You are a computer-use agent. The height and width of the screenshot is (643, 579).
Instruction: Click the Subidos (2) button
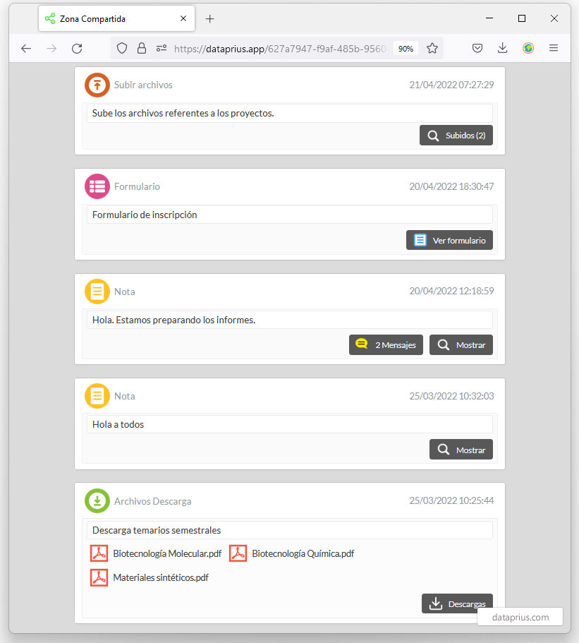(456, 136)
